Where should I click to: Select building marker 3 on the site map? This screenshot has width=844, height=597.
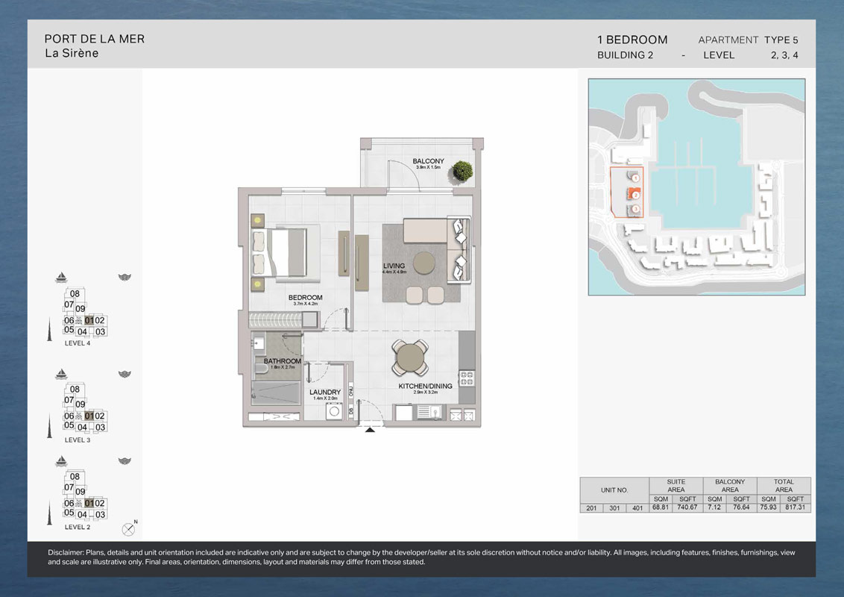click(x=635, y=210)
